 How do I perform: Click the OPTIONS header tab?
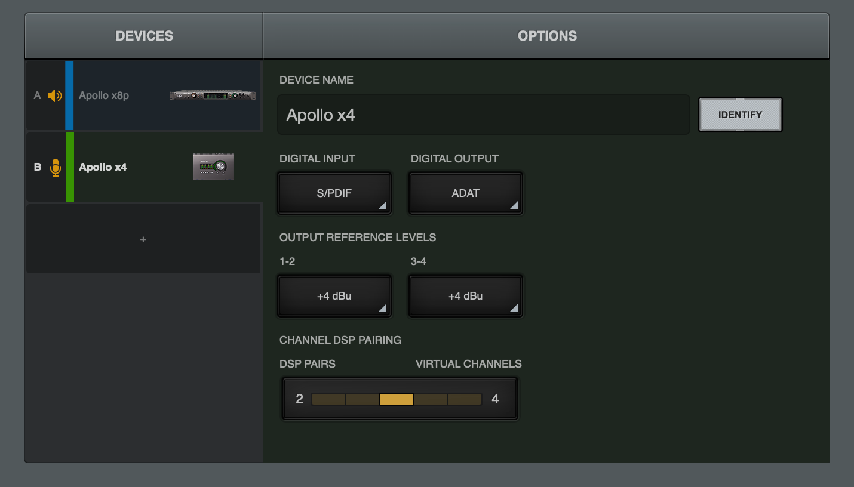click(x=546, y=35)
